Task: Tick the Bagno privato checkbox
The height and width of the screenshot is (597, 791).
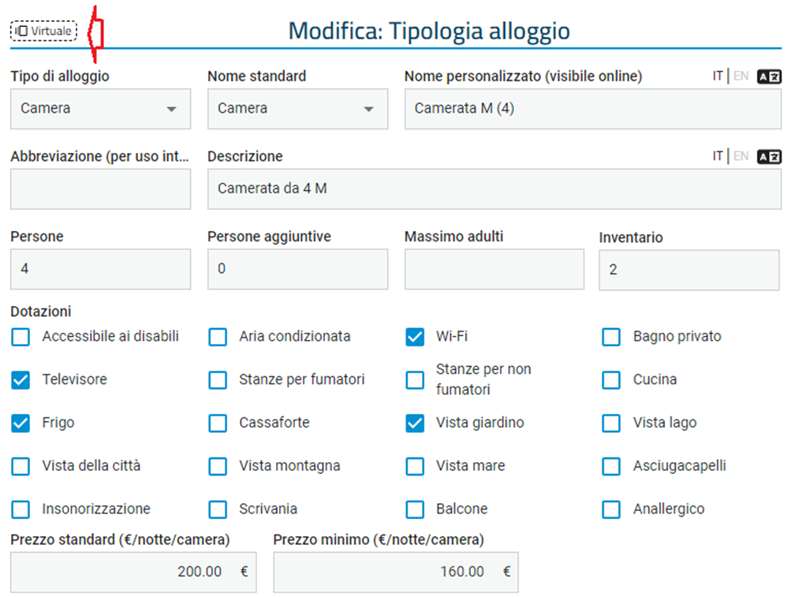Action: (x=611, y=337)
